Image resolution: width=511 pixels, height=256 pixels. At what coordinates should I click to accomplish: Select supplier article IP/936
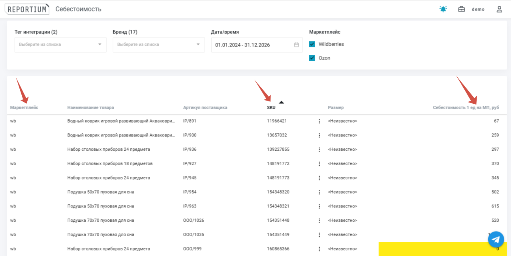pyautogui.click(x=190, y=149)
